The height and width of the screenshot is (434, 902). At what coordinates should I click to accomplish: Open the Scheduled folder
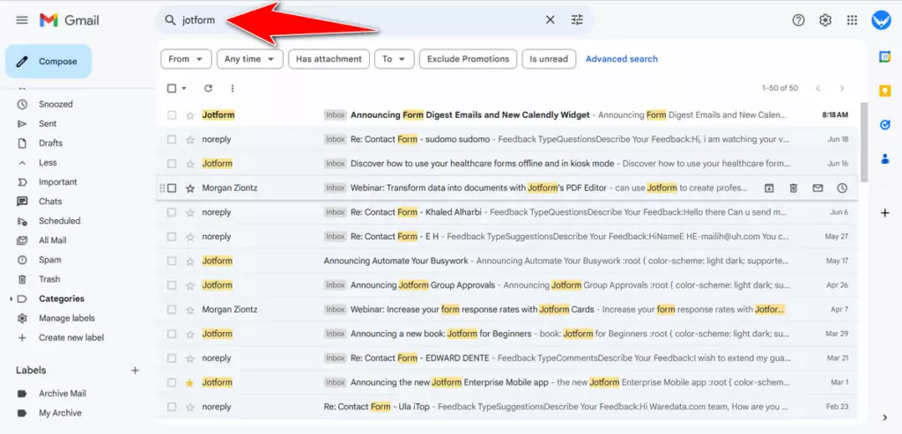(x=59, y=221)
